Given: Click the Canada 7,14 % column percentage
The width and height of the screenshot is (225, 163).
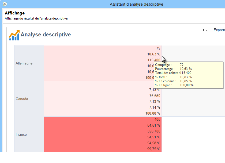Looking at the screenshot, I should (155, 107).
